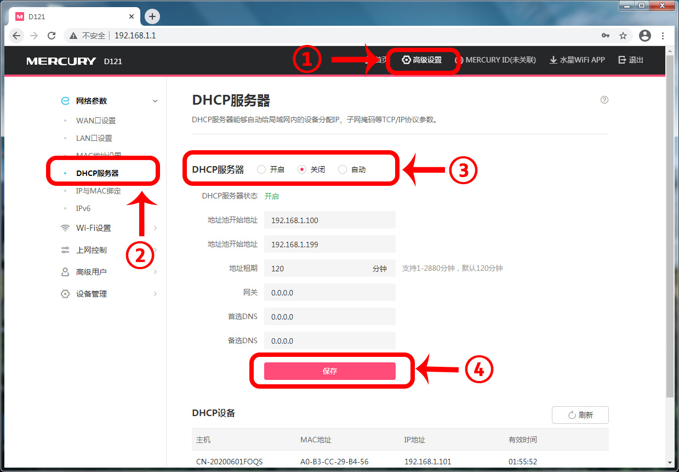
Task: Click the browser back arrow
Action: 16,36
